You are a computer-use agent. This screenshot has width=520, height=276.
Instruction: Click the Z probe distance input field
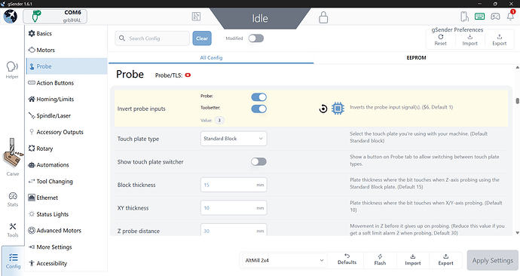click(x=234, y=230)
